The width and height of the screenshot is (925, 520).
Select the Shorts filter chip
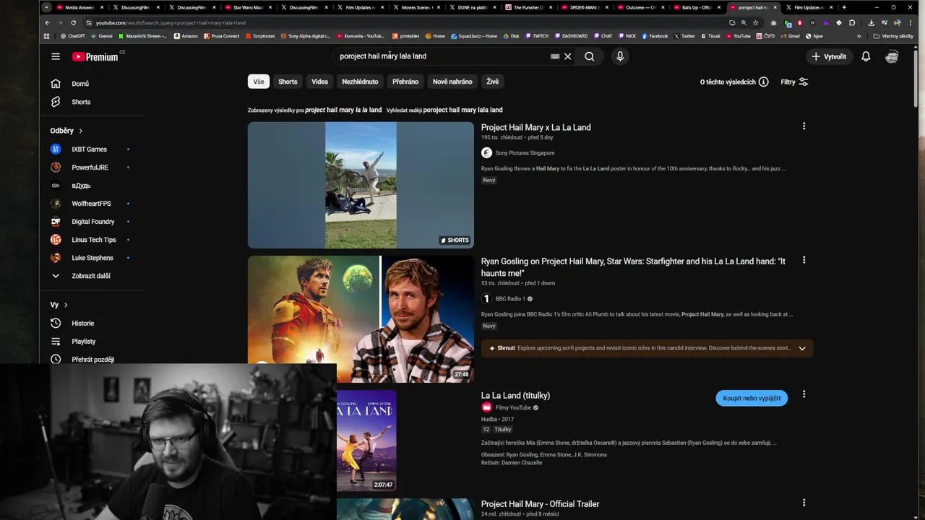(288, 82)
